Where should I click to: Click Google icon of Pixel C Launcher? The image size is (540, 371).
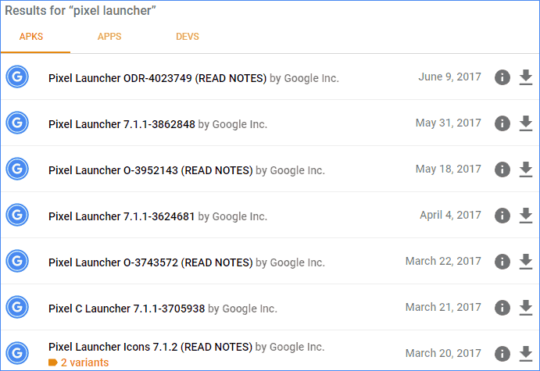coord(17,307)
